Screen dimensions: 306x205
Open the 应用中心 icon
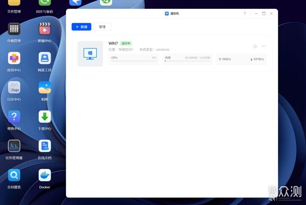[x=14, y=58]
